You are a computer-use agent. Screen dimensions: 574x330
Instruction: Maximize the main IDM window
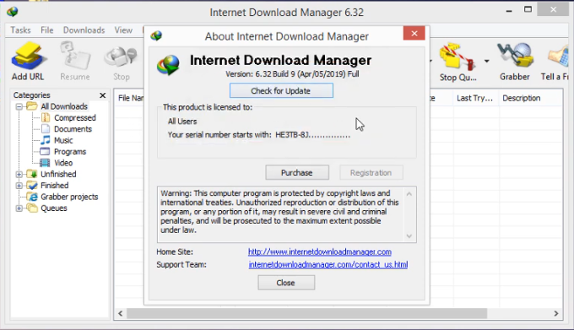528,10
